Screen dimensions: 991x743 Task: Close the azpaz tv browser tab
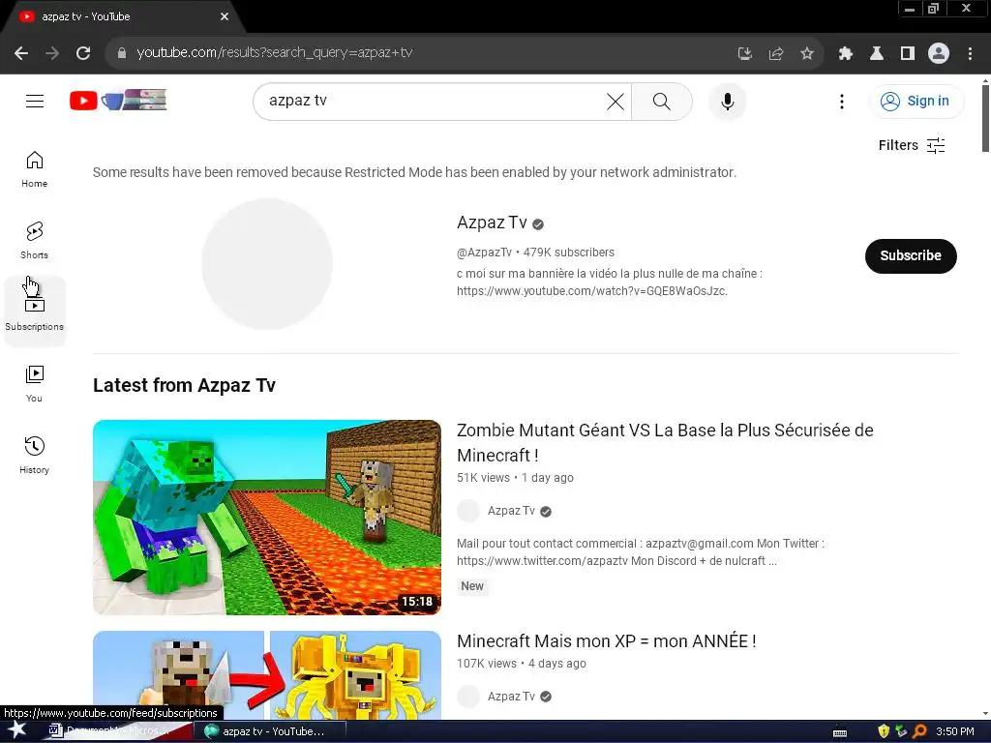click(225, 16)
